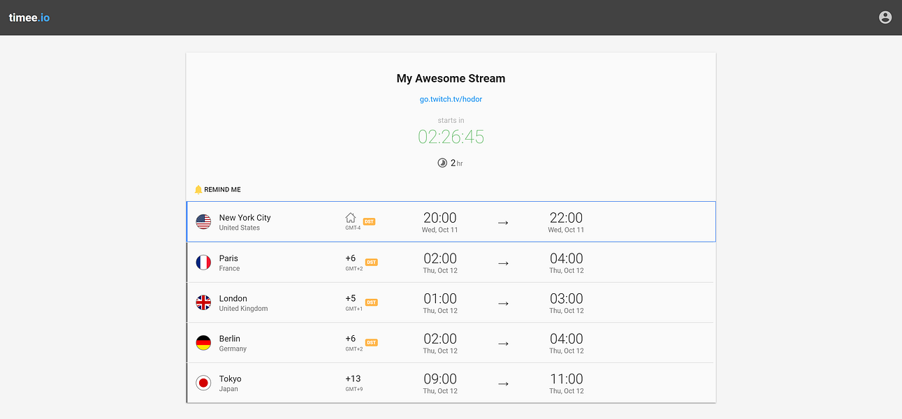Click the arrow in the Paris row
The image size is (902, 419).
point(503,263)
